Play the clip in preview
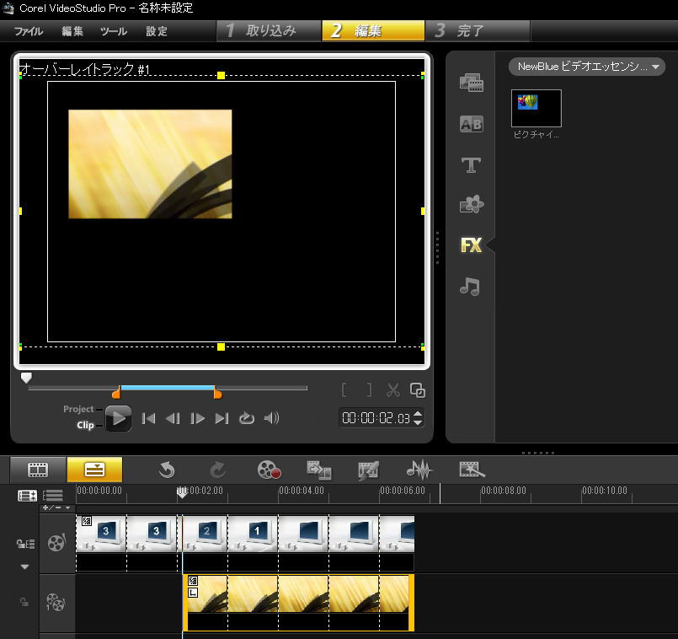Screen dimensions: 678x639 click(119, 418)
